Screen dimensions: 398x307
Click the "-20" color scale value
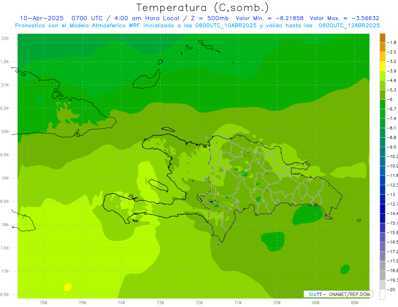(391, 289)
